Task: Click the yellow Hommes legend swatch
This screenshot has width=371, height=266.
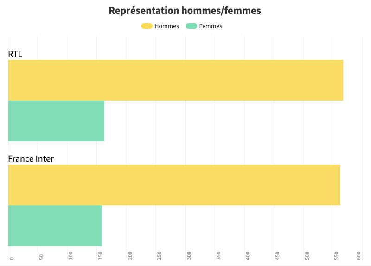Action: (147, 26)
